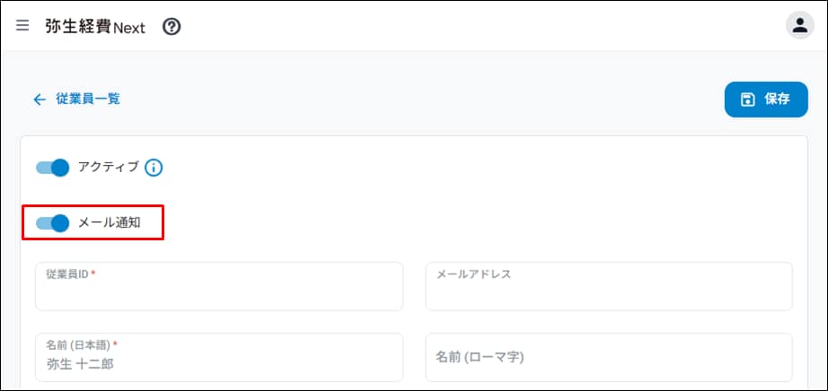Image resolution: width=828 pixels, height=391 pixels.
Task: Open the user account avatar menu
Action: tap(799, 25)
